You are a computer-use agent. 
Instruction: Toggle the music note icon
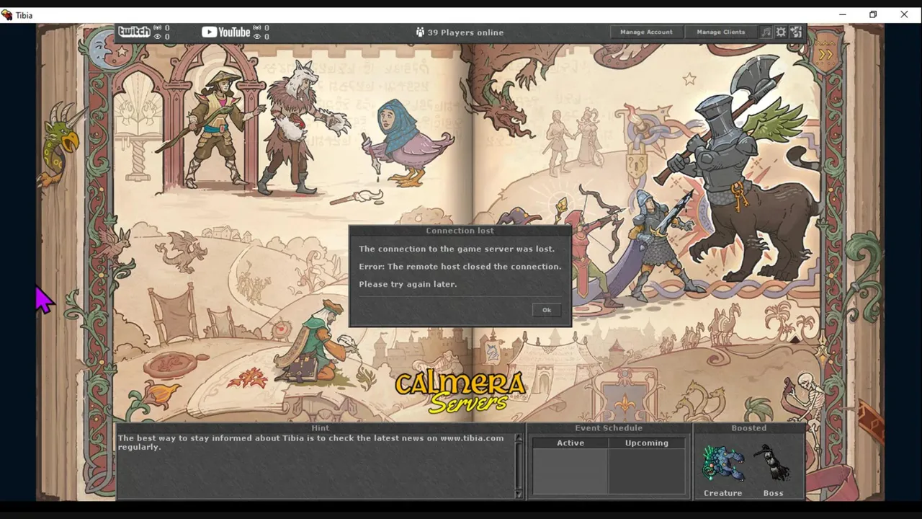(x=766, y=32)
